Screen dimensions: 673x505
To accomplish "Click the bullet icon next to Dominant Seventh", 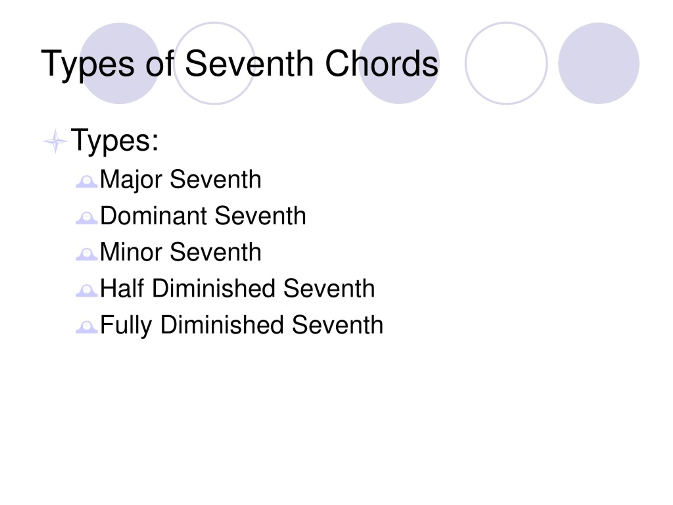I will click(x=86, y=218).
